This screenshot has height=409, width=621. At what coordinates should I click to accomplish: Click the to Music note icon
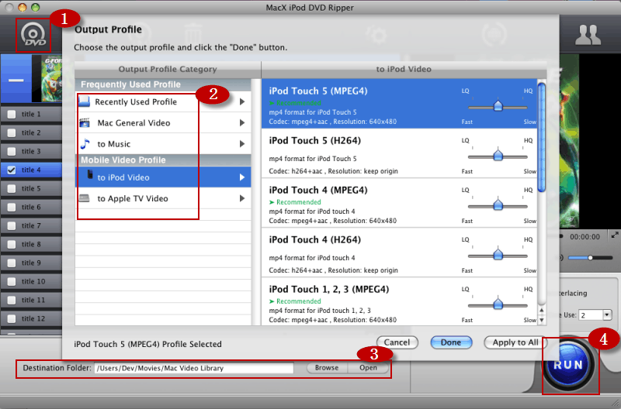(x=85, y=143)
